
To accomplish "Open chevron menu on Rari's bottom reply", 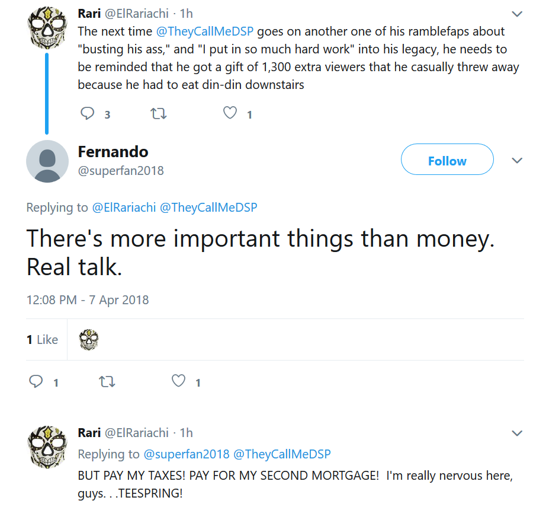I will click(517, 434).
